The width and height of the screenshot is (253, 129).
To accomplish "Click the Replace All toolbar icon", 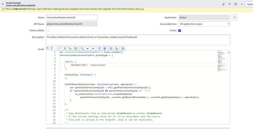I will [76, 48].
